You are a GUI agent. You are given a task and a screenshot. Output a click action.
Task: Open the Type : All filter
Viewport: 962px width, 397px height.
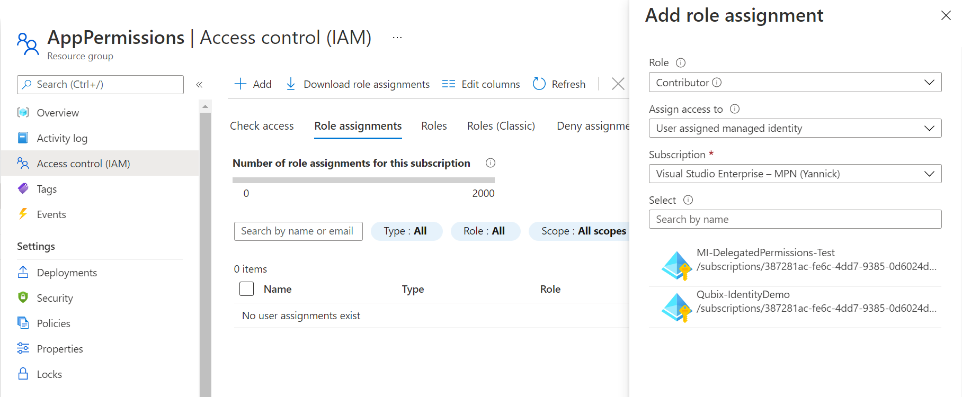click(406, 231)
